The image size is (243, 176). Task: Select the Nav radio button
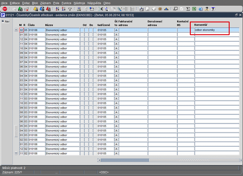(x=3, y=22)
